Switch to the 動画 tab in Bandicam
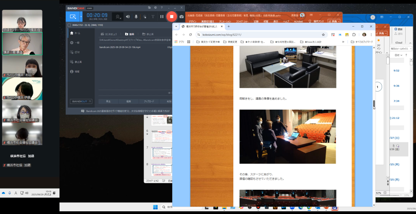Screen dimensions: 416x214 (129, 34)
